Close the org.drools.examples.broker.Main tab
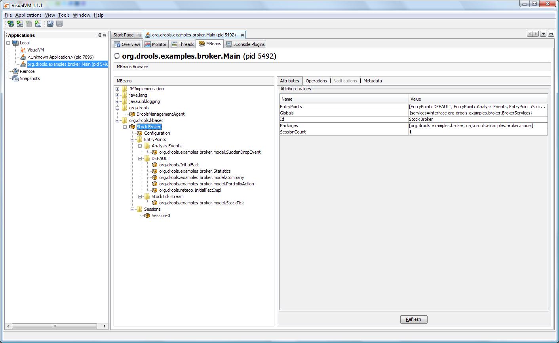Image resolution: width=559 pixels, height=343 pixels. 242,35
